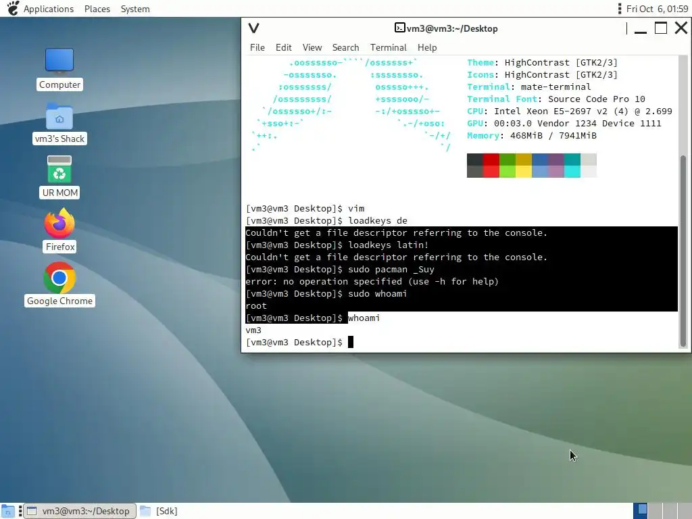Click 'Terminal Font: Source Code Pro 10'

[x=556, y=99]
